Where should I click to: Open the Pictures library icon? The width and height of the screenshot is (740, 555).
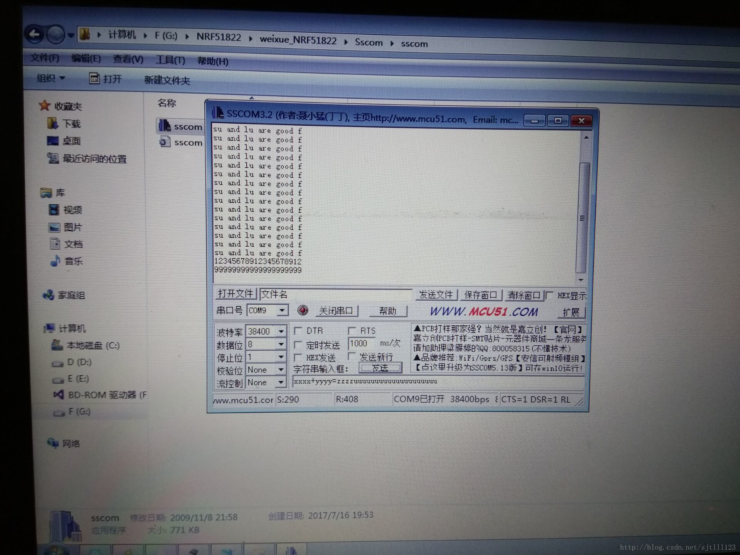[54, 227]
